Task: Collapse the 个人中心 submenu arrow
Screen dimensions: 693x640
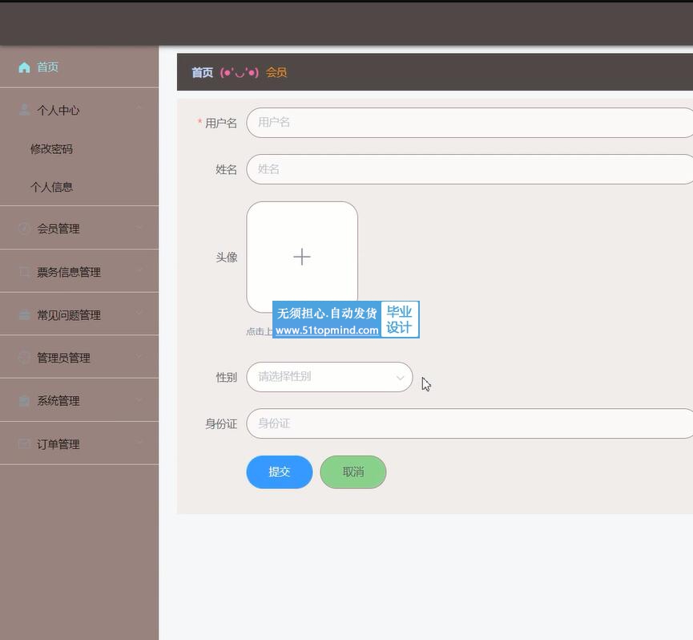Action: point(139,110)
